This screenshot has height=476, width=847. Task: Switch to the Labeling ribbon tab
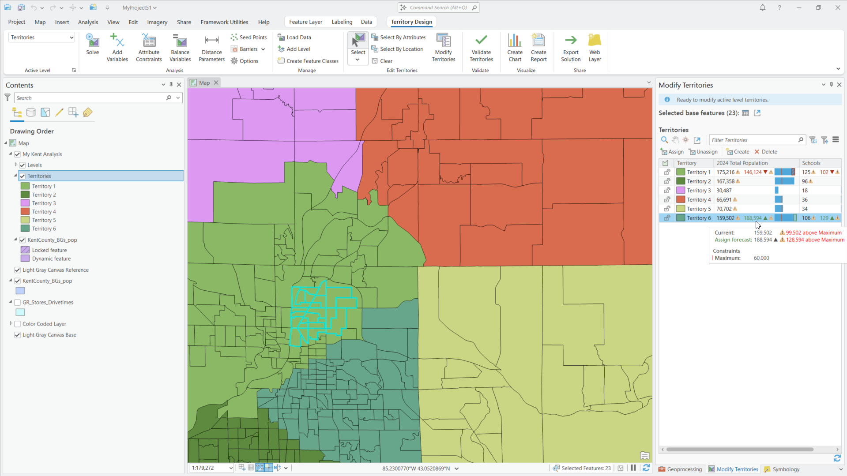(342, 22)
